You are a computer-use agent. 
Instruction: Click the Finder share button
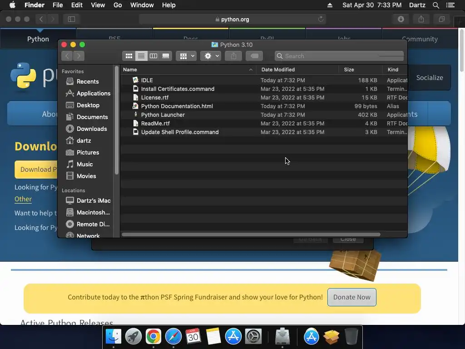point(233,56)
